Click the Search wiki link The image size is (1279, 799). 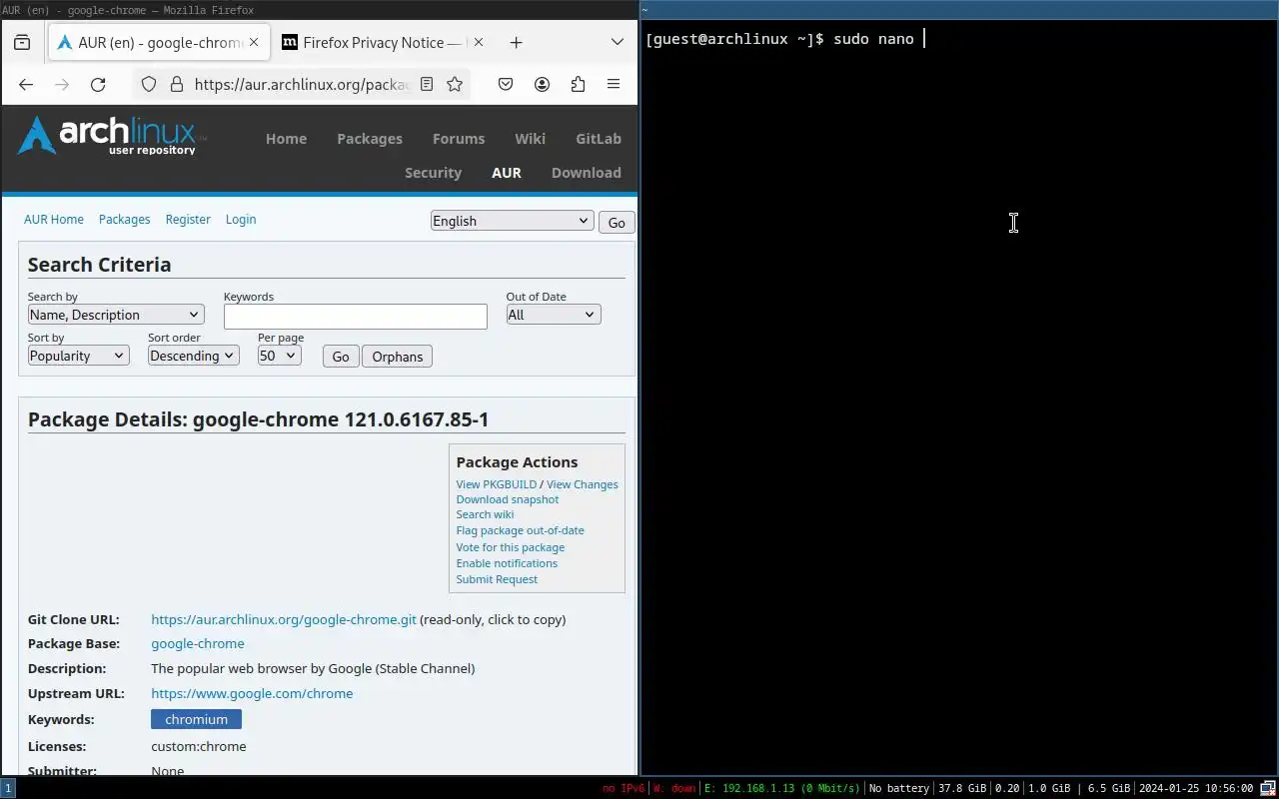(485, 514)
